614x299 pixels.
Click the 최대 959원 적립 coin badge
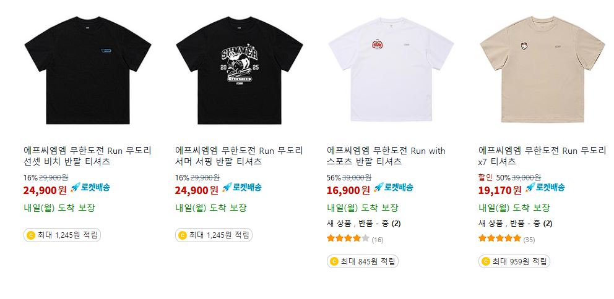(x=514, y=261)
